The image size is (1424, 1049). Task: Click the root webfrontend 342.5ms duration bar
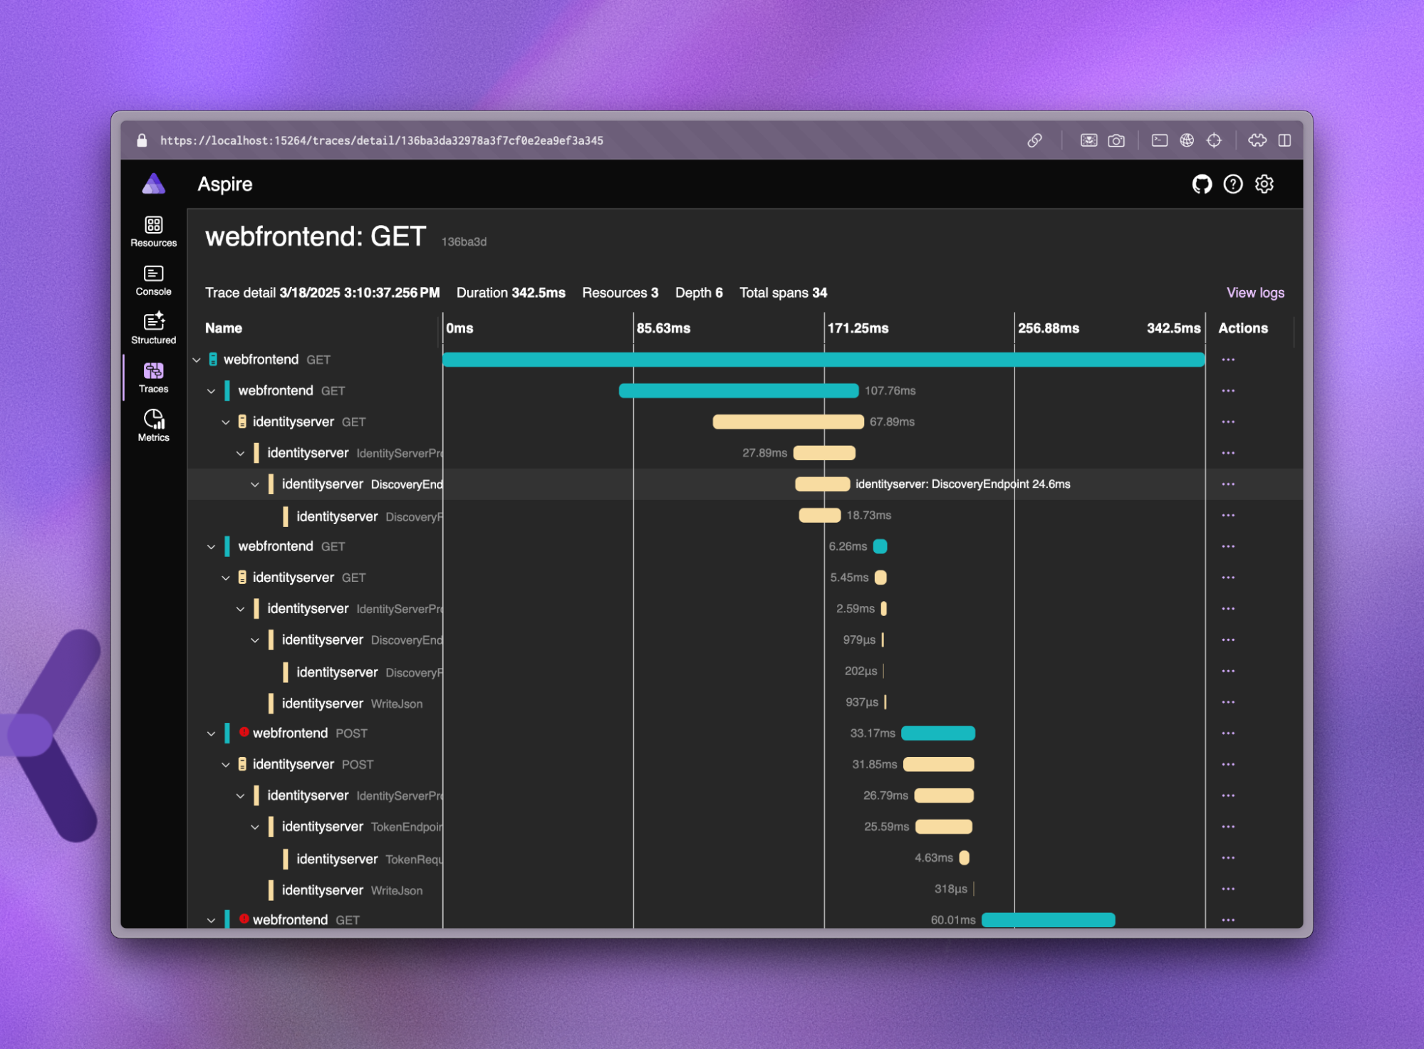click(x=823, y=360)
